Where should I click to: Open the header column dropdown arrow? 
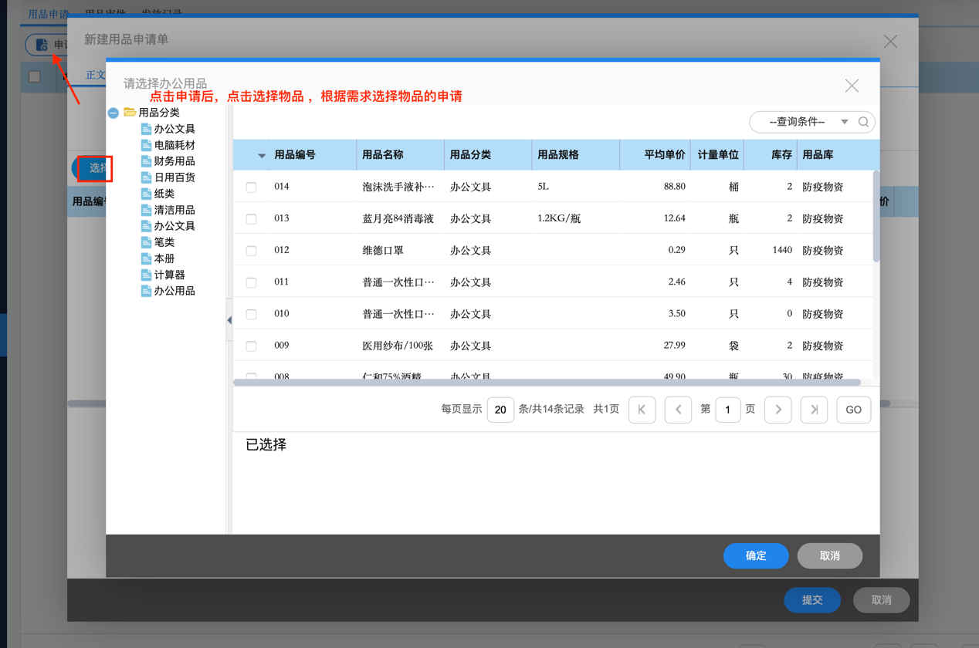pyautogui.click(x=262, y=156)
